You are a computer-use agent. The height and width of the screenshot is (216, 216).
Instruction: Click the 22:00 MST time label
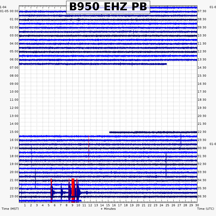[14, 188]
